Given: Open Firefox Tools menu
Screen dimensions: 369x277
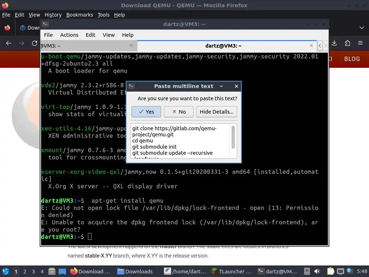Looking at the screenshot, I should click(x=103, y=15).
